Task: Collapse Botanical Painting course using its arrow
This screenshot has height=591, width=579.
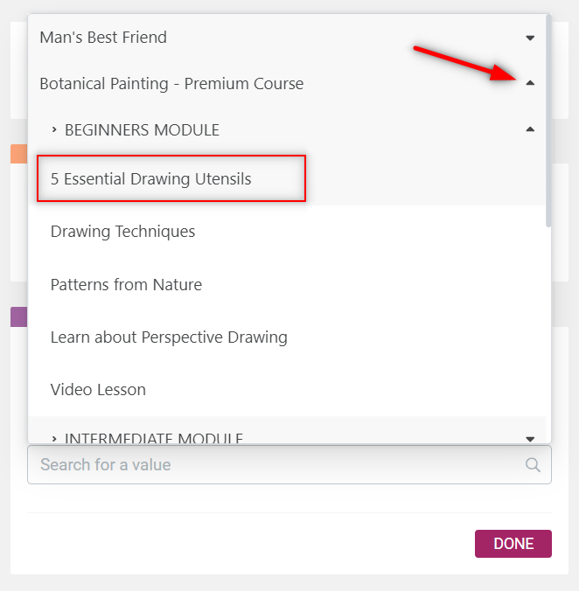Action: [530, 84]
